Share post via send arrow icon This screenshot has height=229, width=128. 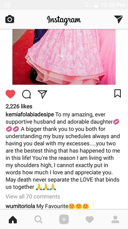[42, 94]
